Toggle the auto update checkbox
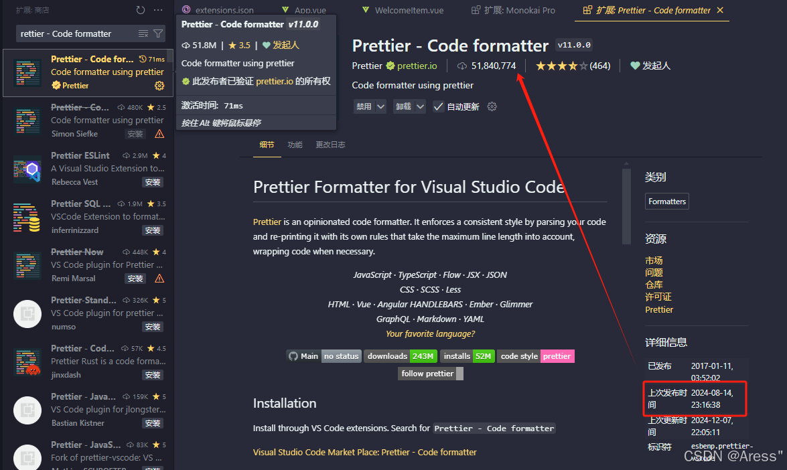Viewport: 787px width, 470px height. [438, 106]
